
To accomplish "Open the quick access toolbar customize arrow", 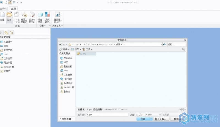I will click(x=21, y=2).
